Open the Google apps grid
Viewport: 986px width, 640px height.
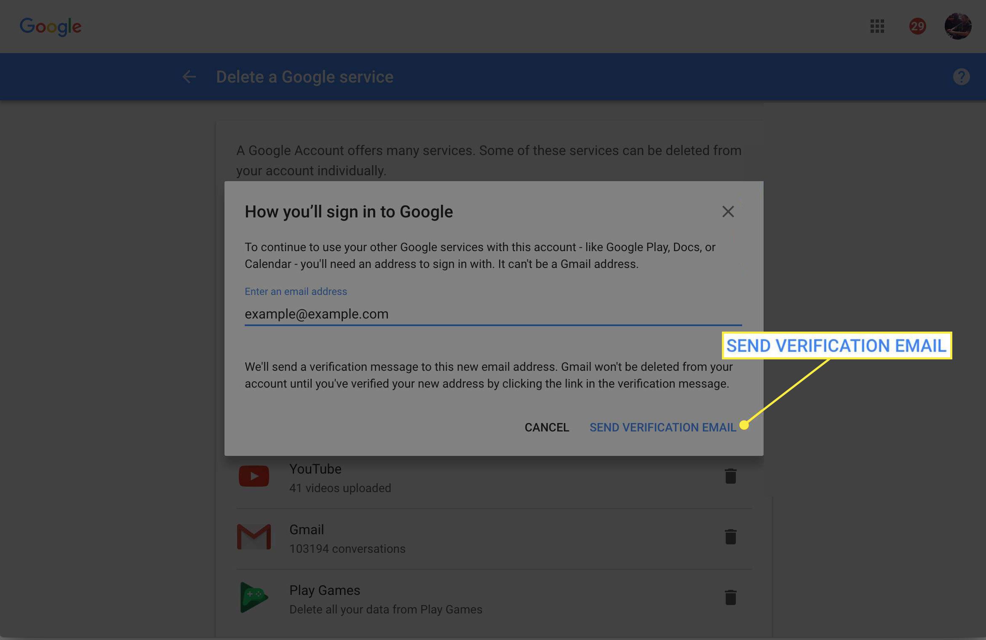877,26
